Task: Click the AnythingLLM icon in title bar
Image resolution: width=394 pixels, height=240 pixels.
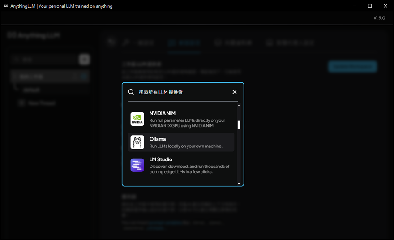Action: point(6,6)
